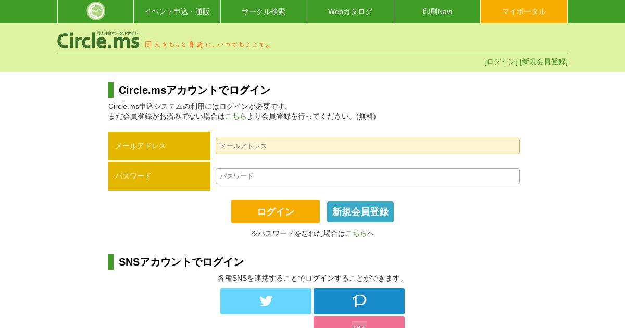Click text 各種SNSを連携することでログインすることができます。
The width and height of the screenshot is (625, 328).
click(312, 278)
